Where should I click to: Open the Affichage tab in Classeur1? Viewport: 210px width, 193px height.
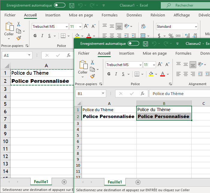181,15
